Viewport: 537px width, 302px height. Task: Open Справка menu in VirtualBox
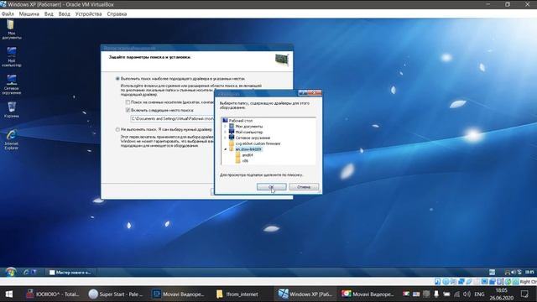coord(117,14)
